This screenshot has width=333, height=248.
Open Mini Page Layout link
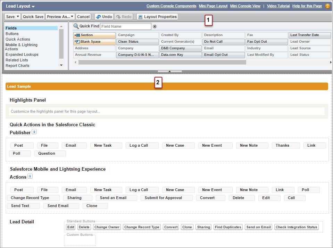[213, 6]
